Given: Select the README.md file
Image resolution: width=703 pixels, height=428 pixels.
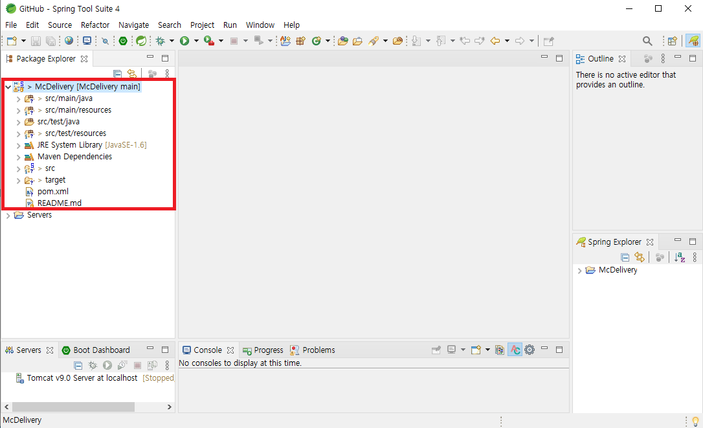Looking at the screenshot, I should (59, 203).
